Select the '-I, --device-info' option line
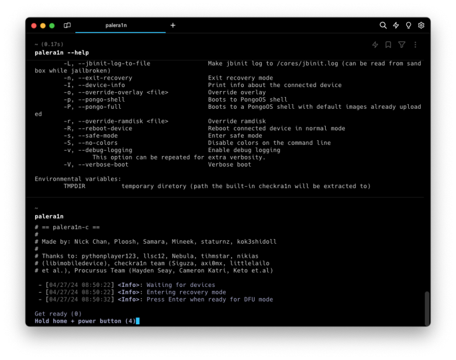Screen dimensions: 456x360 tap(202, 85)
